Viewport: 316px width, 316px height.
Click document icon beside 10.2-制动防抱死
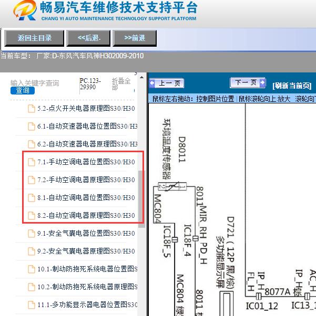click(x=32, y=287)
